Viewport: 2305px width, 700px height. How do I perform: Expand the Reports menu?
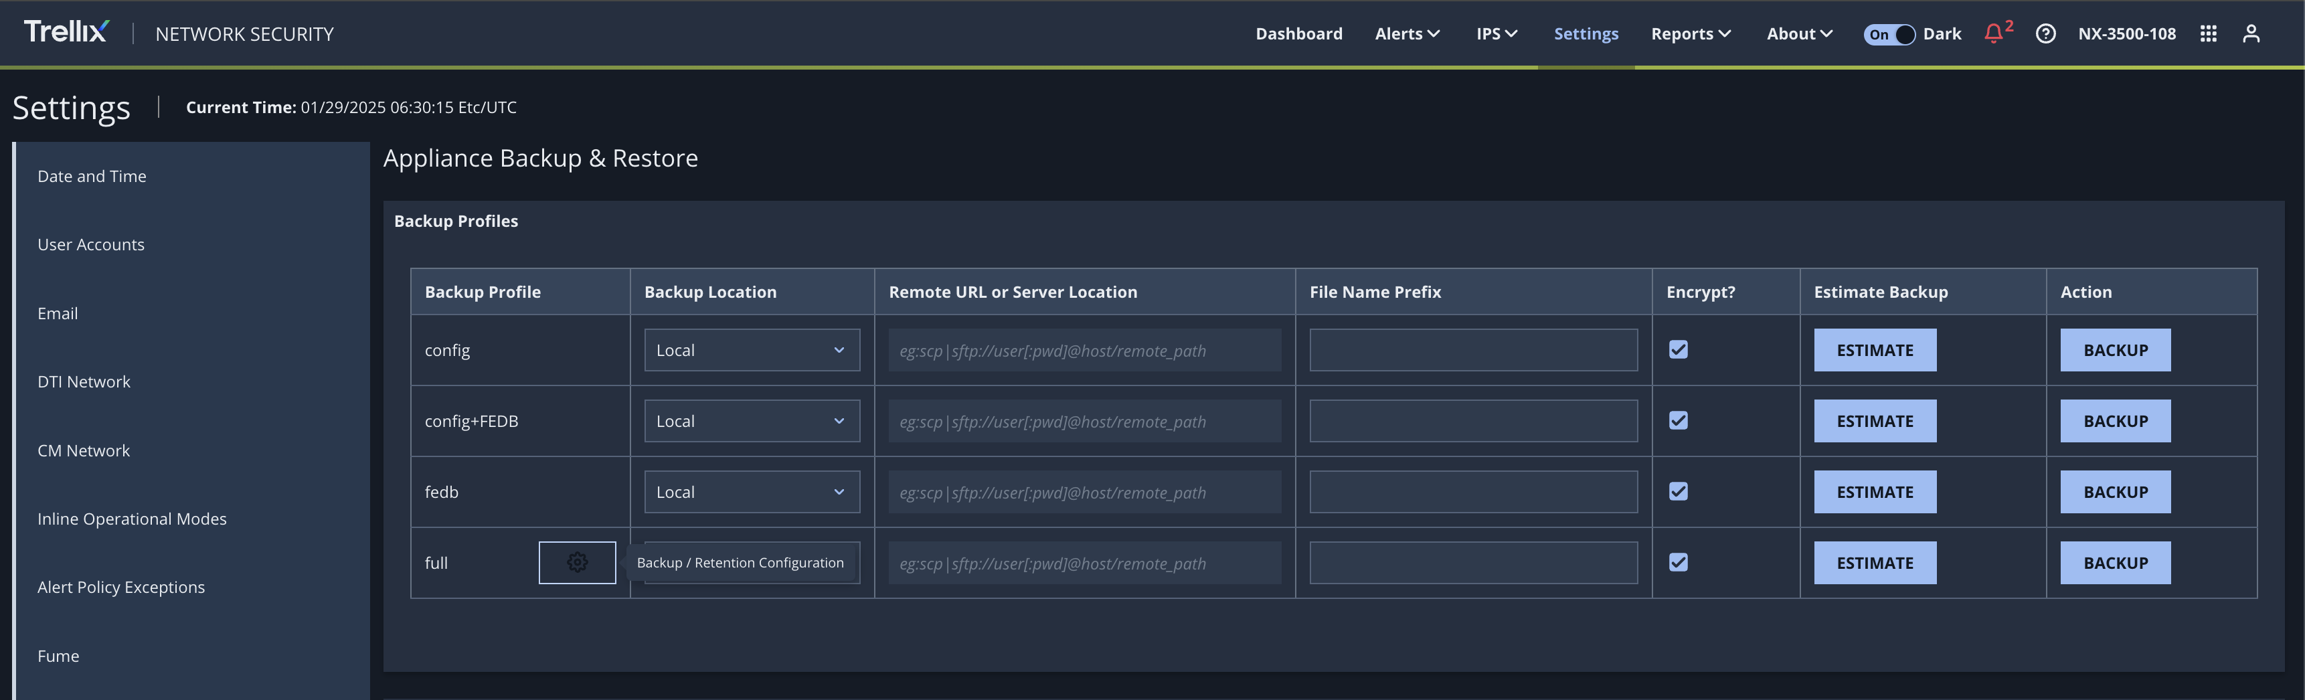point(1691,34)
